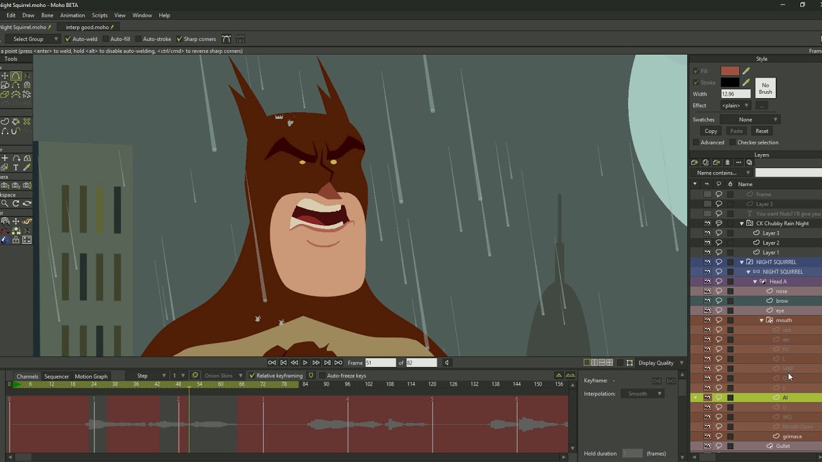The width and height of the screenshot is (822, 462).
Task: Click the Copy style button
Action: tap(711, 131)
